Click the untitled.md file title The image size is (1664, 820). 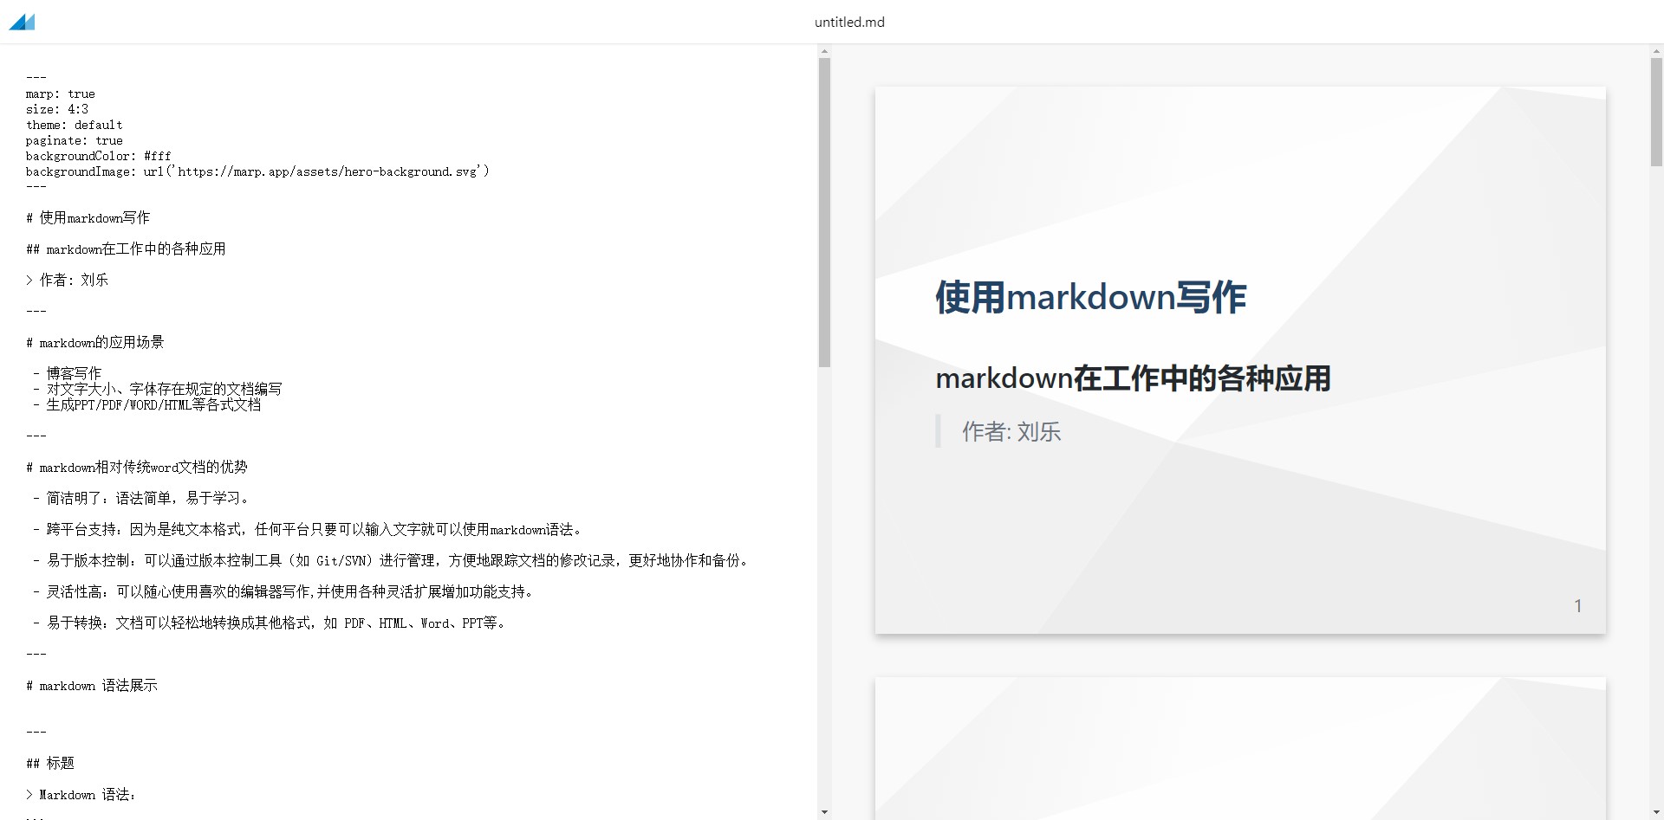pyautogui.click(x=849, y=23)
